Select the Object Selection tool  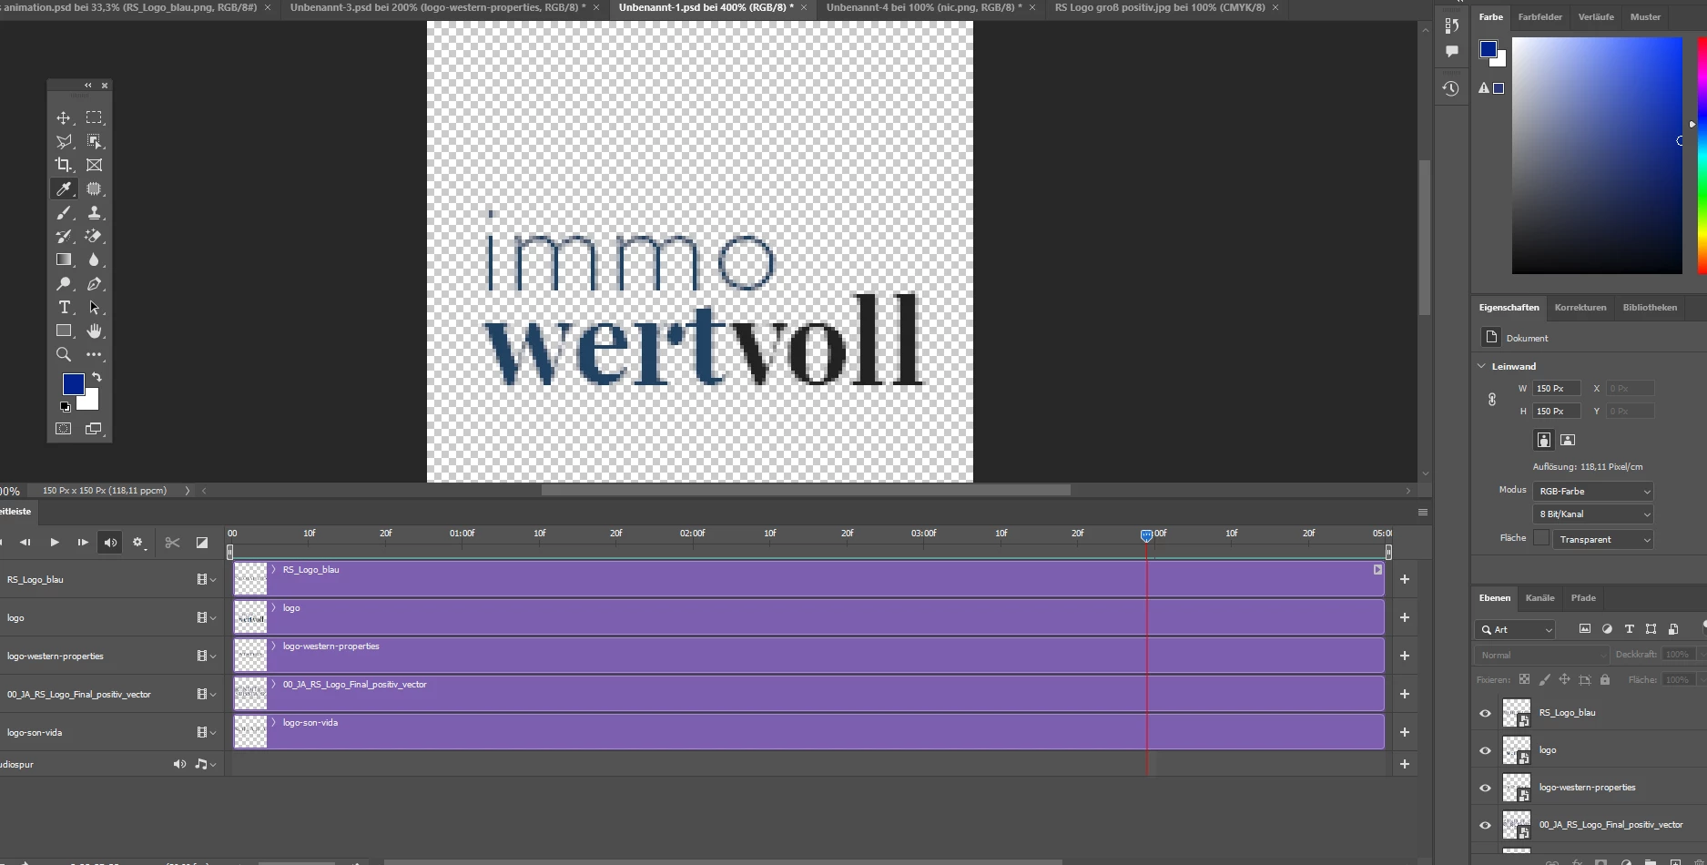(x=94, y=141)
